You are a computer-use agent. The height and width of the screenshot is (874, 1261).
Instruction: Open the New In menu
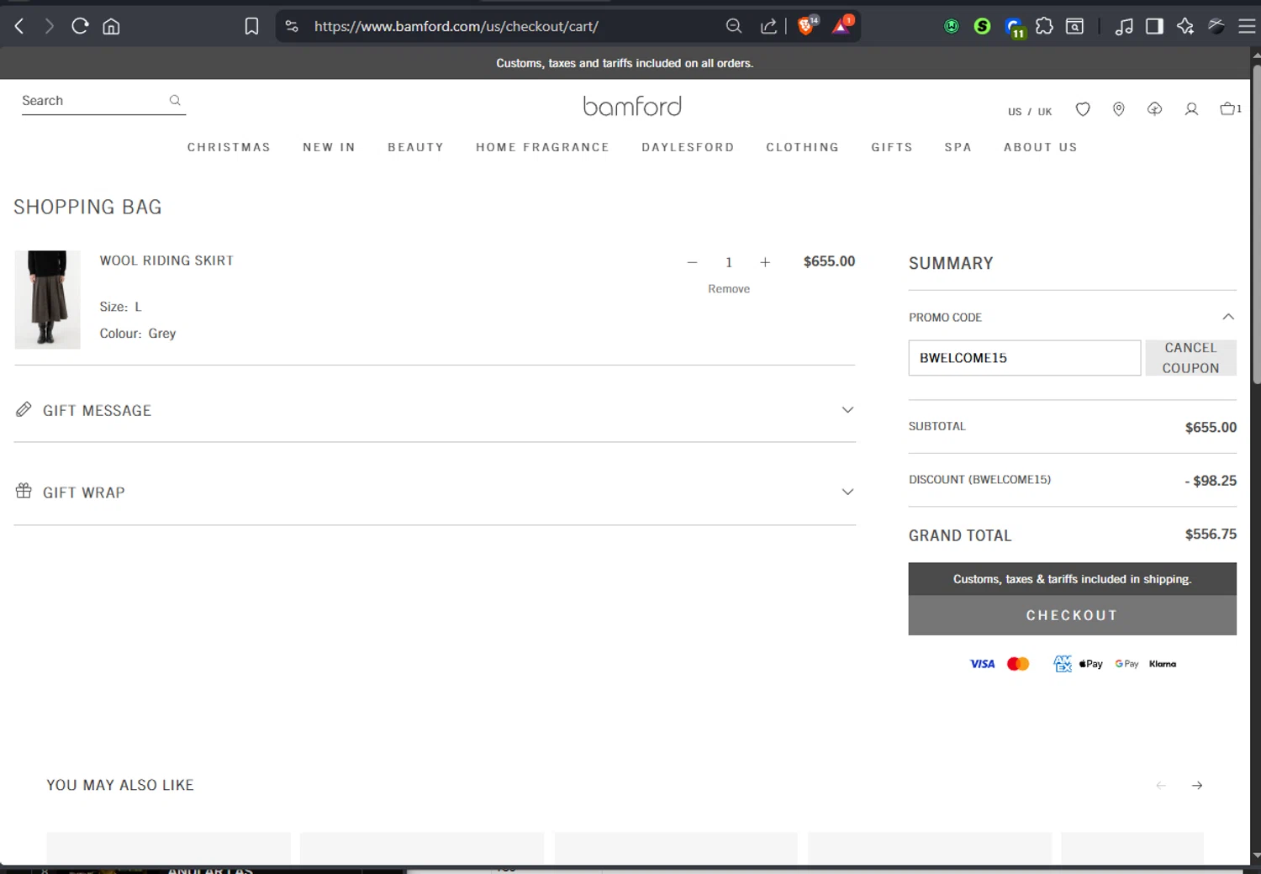tap(329, 147)
